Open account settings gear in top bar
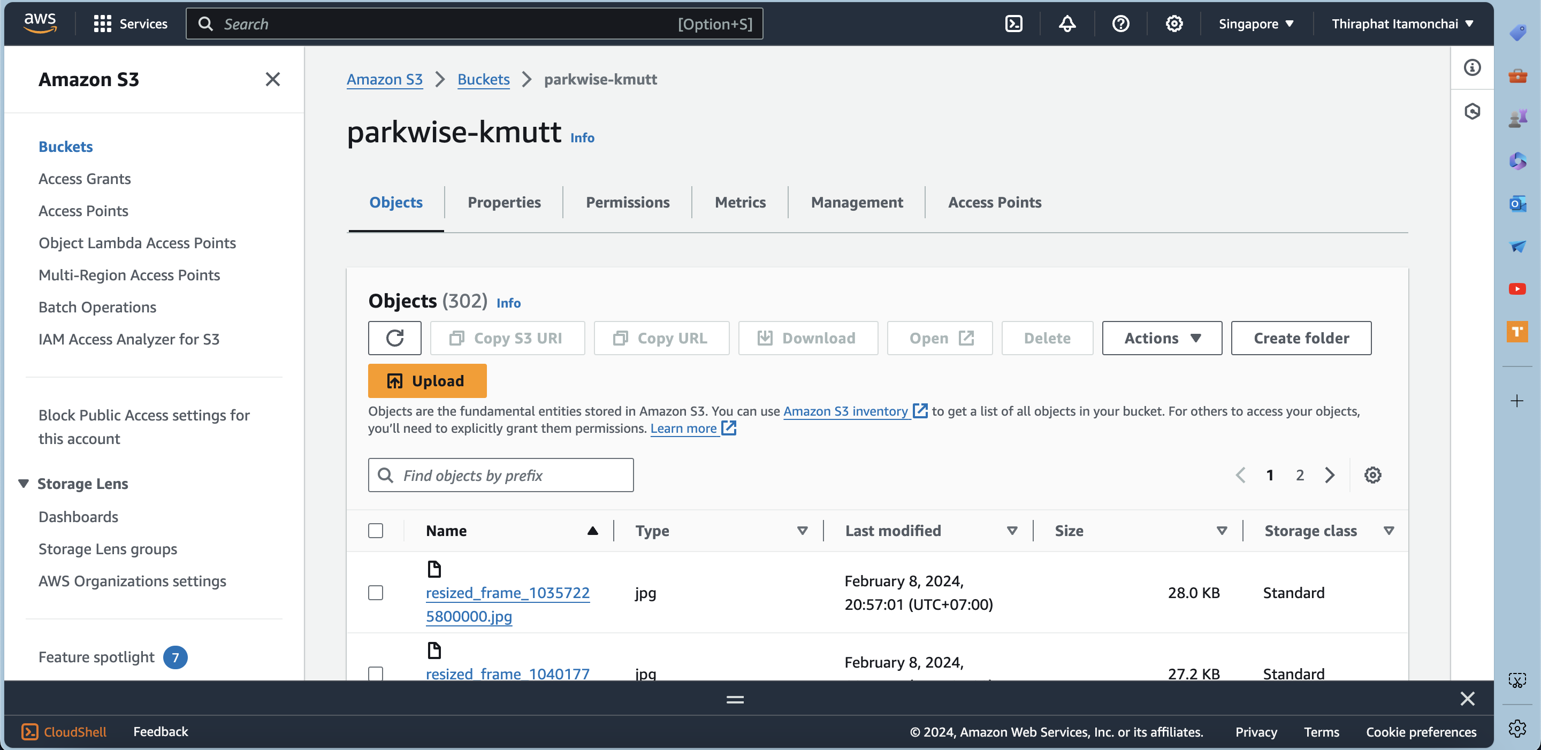This screenshot has width=1541, height=750. tap(1174, 24)
